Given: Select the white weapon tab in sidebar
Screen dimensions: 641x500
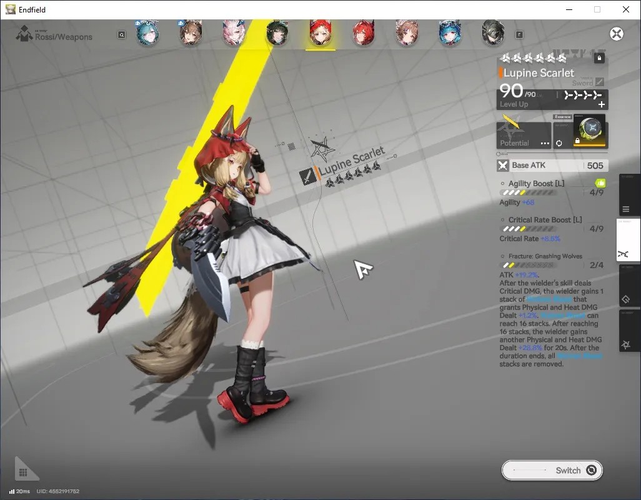Looking at the screenshot, I should tap(628, 239).
